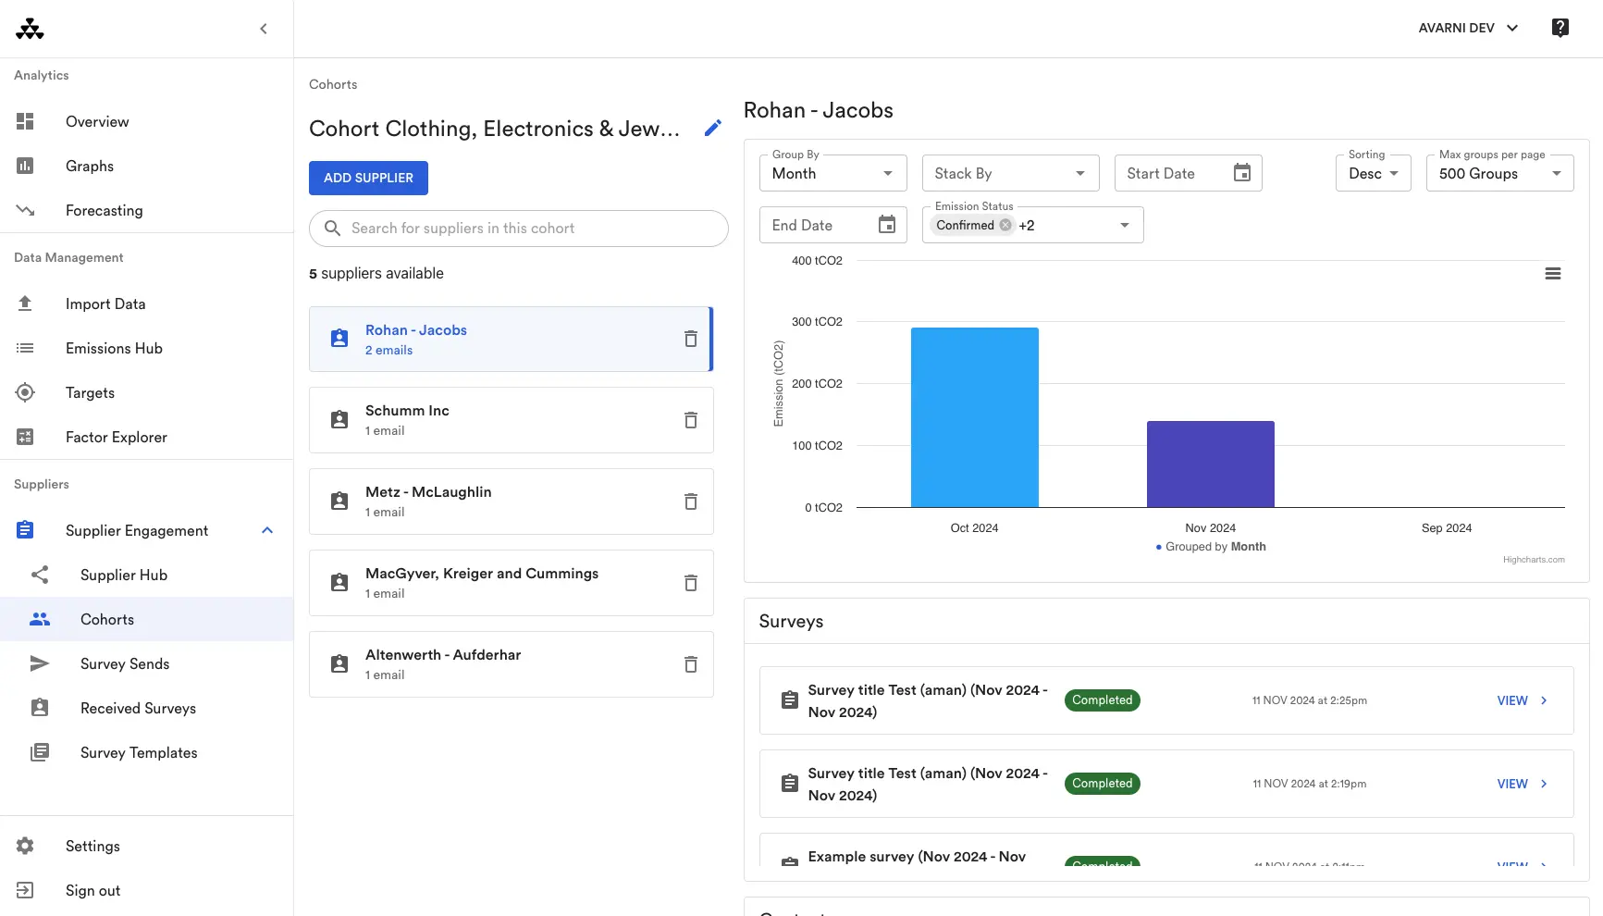Expand the Emission Status dropdown arrow
This screenshot has width=1603, height=916.
[1125, 225]
